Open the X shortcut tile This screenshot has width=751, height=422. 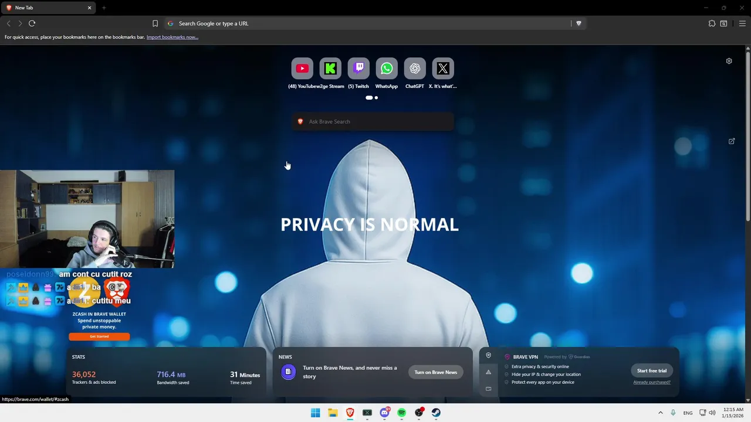[x=443, y=69]
